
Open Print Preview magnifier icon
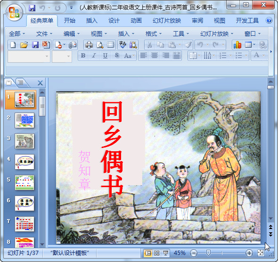(x=100, y=45)
